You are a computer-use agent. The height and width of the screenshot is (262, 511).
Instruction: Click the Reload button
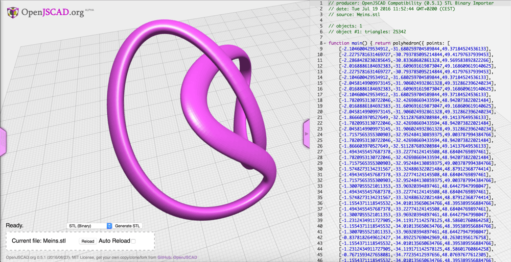coord(88,241)
